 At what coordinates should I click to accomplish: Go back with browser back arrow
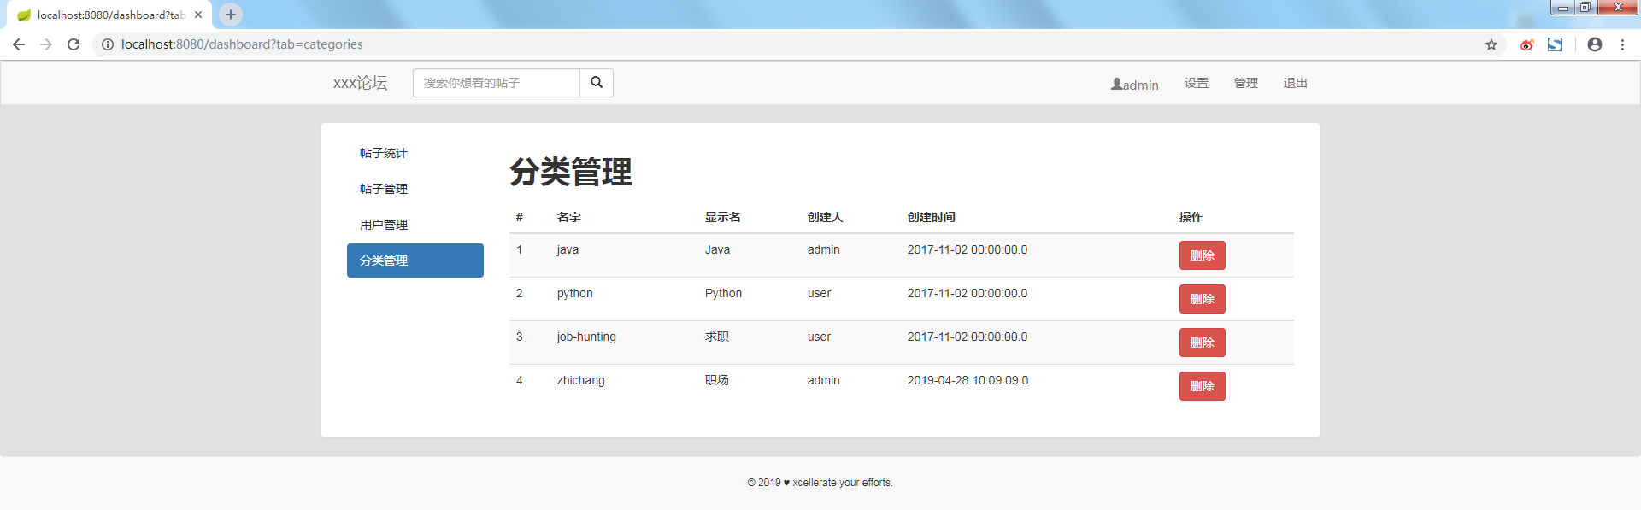pos(19,44)
